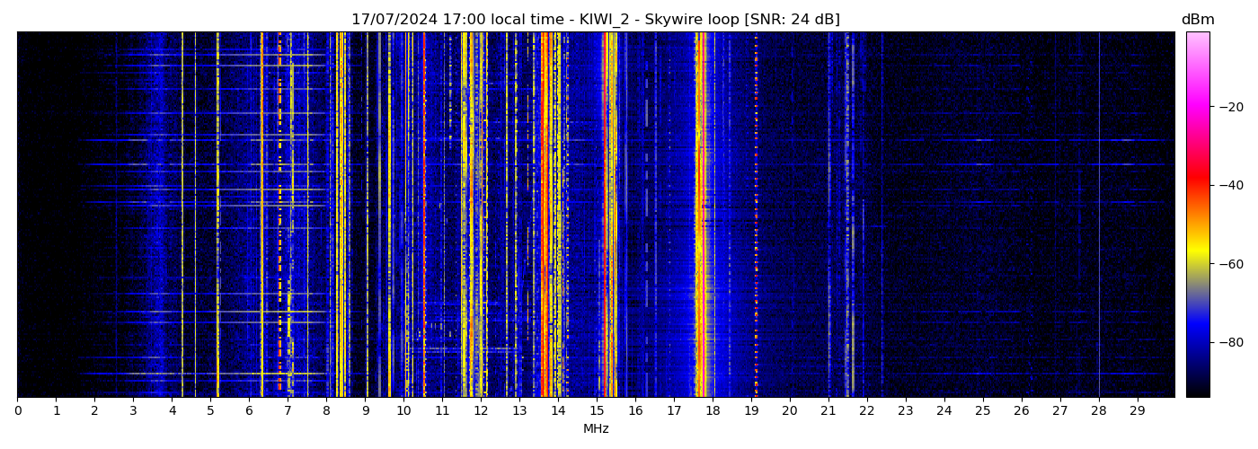Click the MHz x-axis label

click(596, 429)
